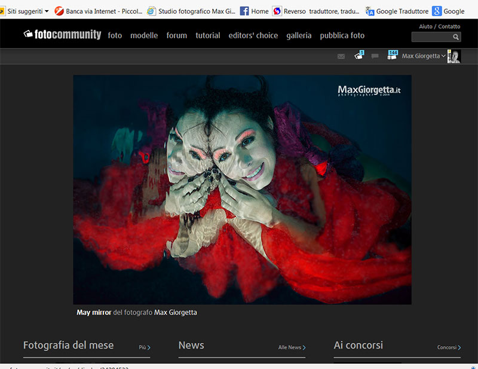Open the foto menu
This screenshot has height=369, width=478.
point(115,35)
